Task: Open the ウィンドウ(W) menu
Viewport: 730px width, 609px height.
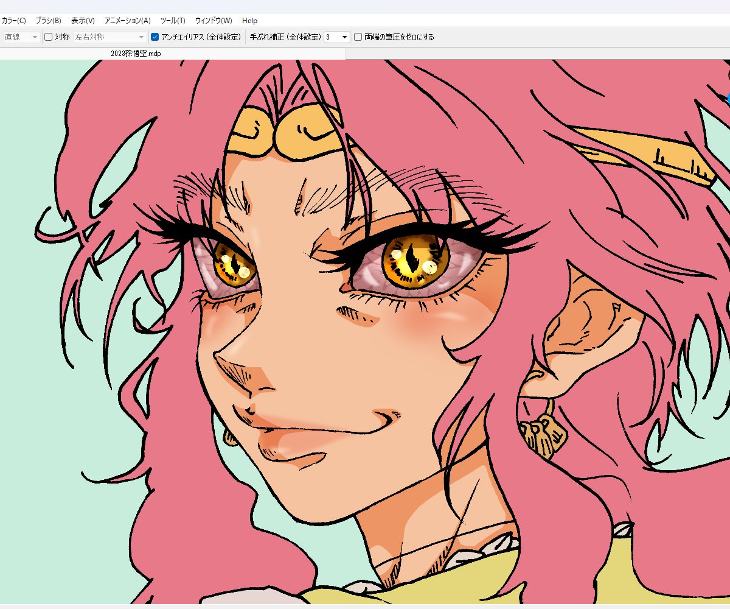Action: (214, 21)
